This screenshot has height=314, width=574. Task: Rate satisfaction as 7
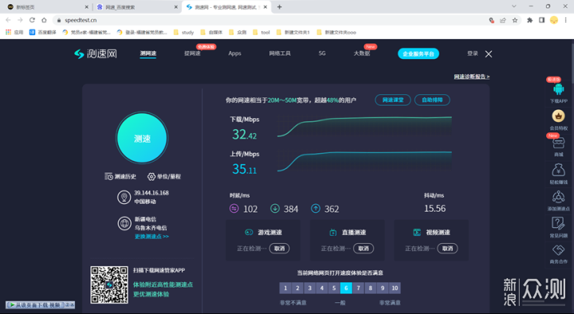point(359,288)
